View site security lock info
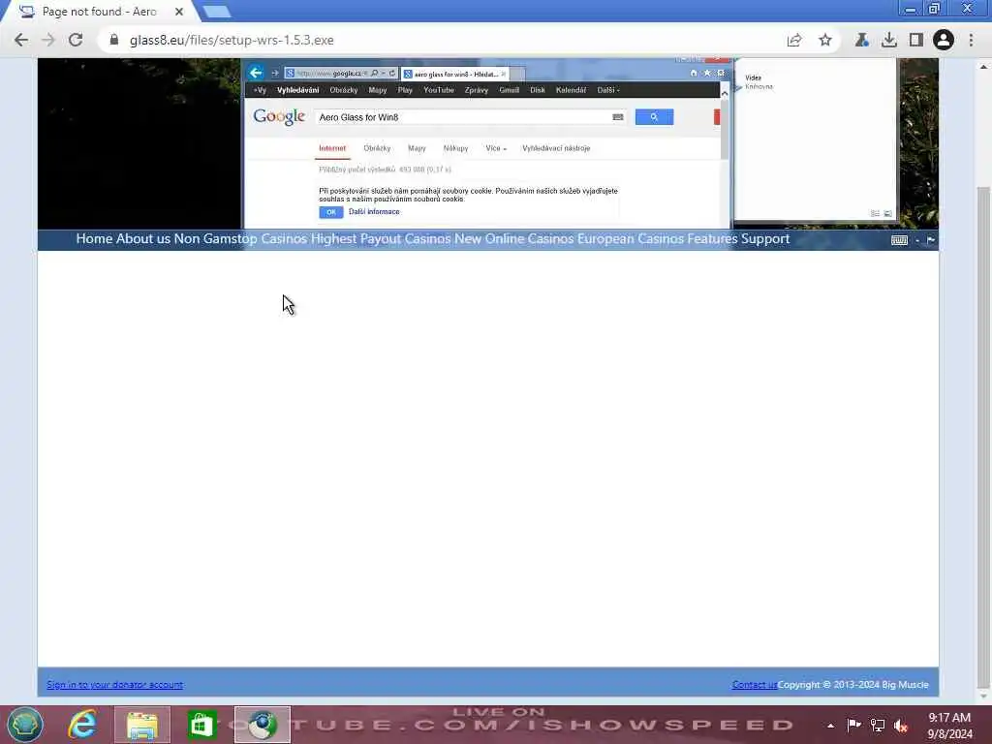Viewport: 992px width, 744px height. (114, 40)
